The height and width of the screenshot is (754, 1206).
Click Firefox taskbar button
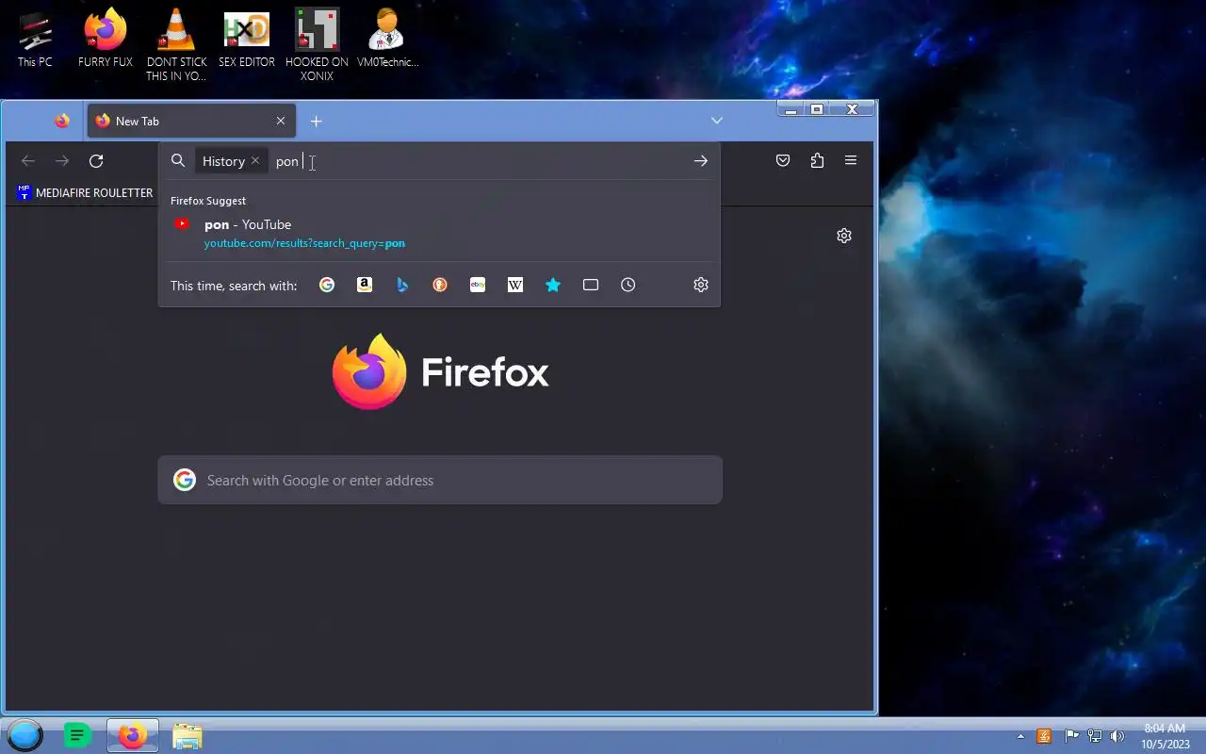click(x=132, y=735)
